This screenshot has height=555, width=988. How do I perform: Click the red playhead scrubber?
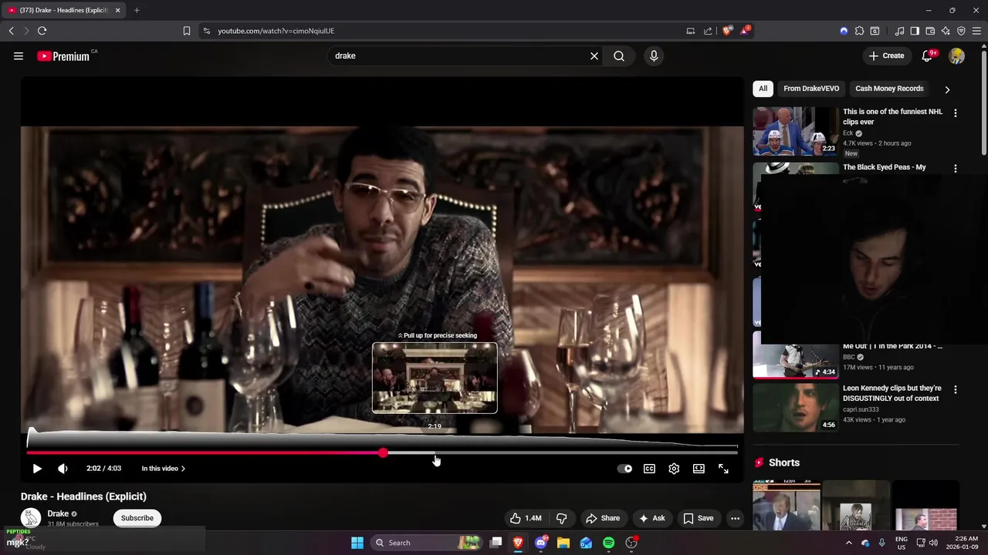[383, 452]
